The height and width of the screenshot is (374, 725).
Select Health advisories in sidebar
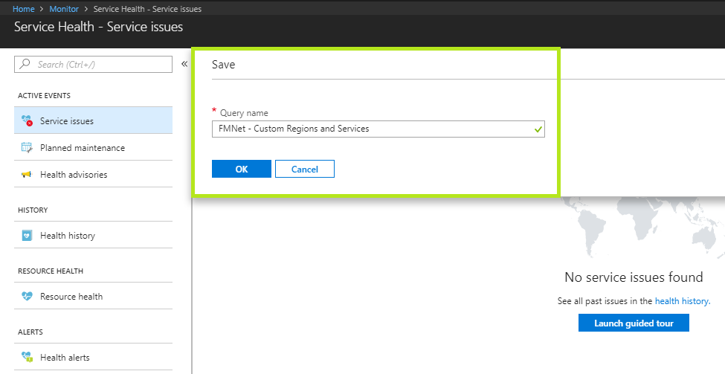coord(94,174)
